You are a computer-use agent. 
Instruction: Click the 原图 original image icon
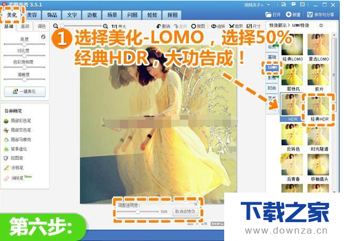point(193,26)
